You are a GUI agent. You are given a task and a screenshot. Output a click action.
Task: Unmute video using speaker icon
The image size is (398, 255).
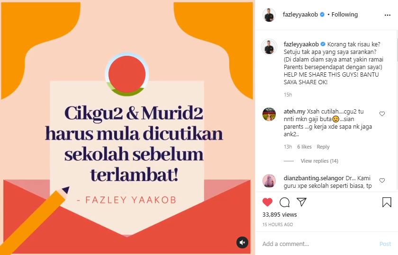242,242
